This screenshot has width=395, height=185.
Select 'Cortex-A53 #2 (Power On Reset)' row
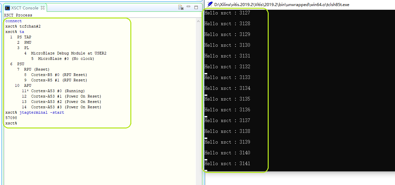coord(61,102)
